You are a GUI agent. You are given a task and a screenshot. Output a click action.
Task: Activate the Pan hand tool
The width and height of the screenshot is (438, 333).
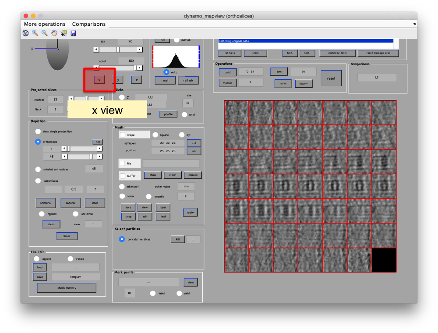(54, 33)
